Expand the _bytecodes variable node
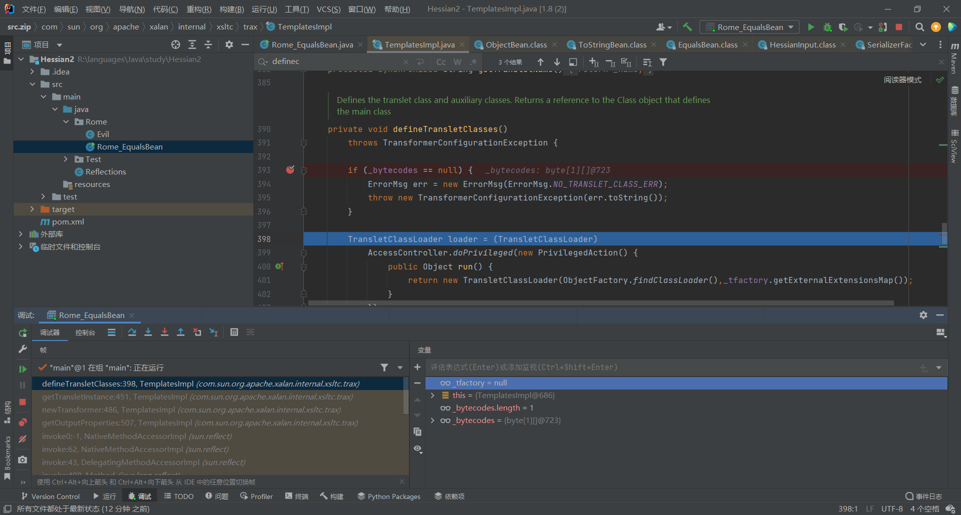The height and width of the screenshot is (515, 961). click(x=432, y=420)
